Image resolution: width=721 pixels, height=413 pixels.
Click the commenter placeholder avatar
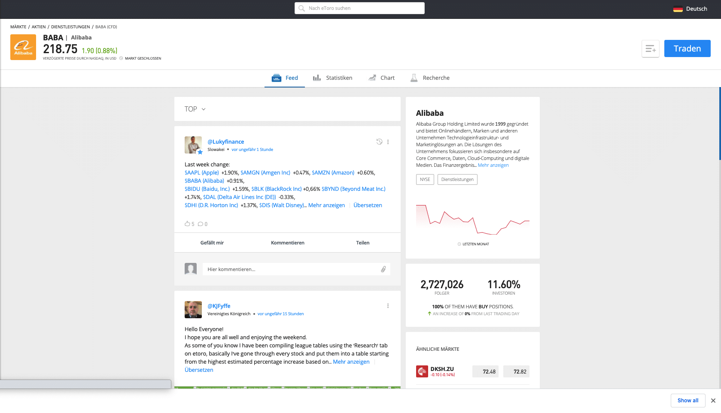tap(191, 269)
